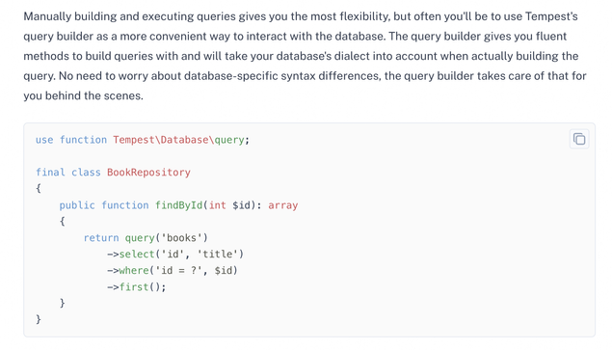The image size is (612, 350).
Task: Click the word 'Tempest's' in the paragraph
Action: (x=551, y=16)
